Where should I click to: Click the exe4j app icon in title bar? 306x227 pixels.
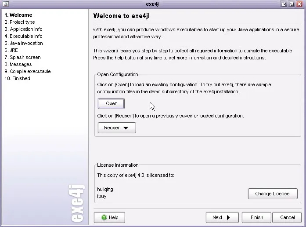6,4
